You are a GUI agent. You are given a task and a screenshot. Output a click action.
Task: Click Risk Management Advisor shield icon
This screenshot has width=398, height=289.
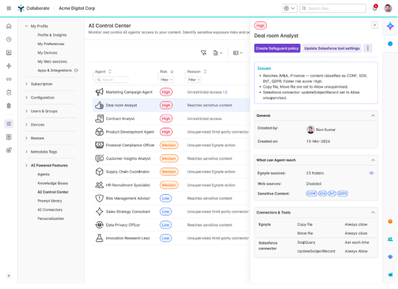(99, 198)
